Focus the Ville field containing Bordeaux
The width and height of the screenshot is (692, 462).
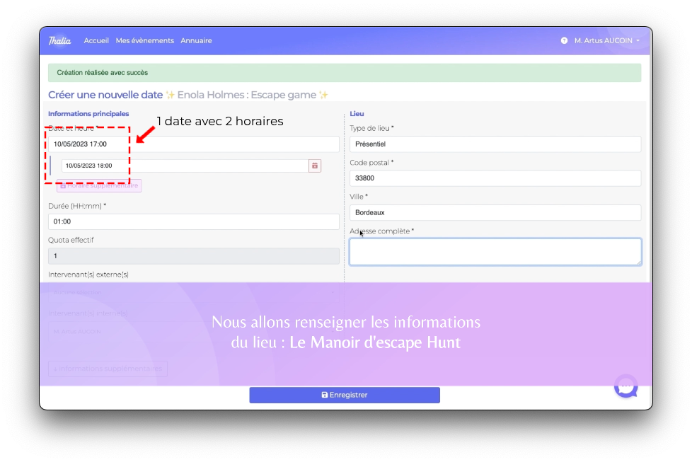pyautogui.click(x=495, y=212)
